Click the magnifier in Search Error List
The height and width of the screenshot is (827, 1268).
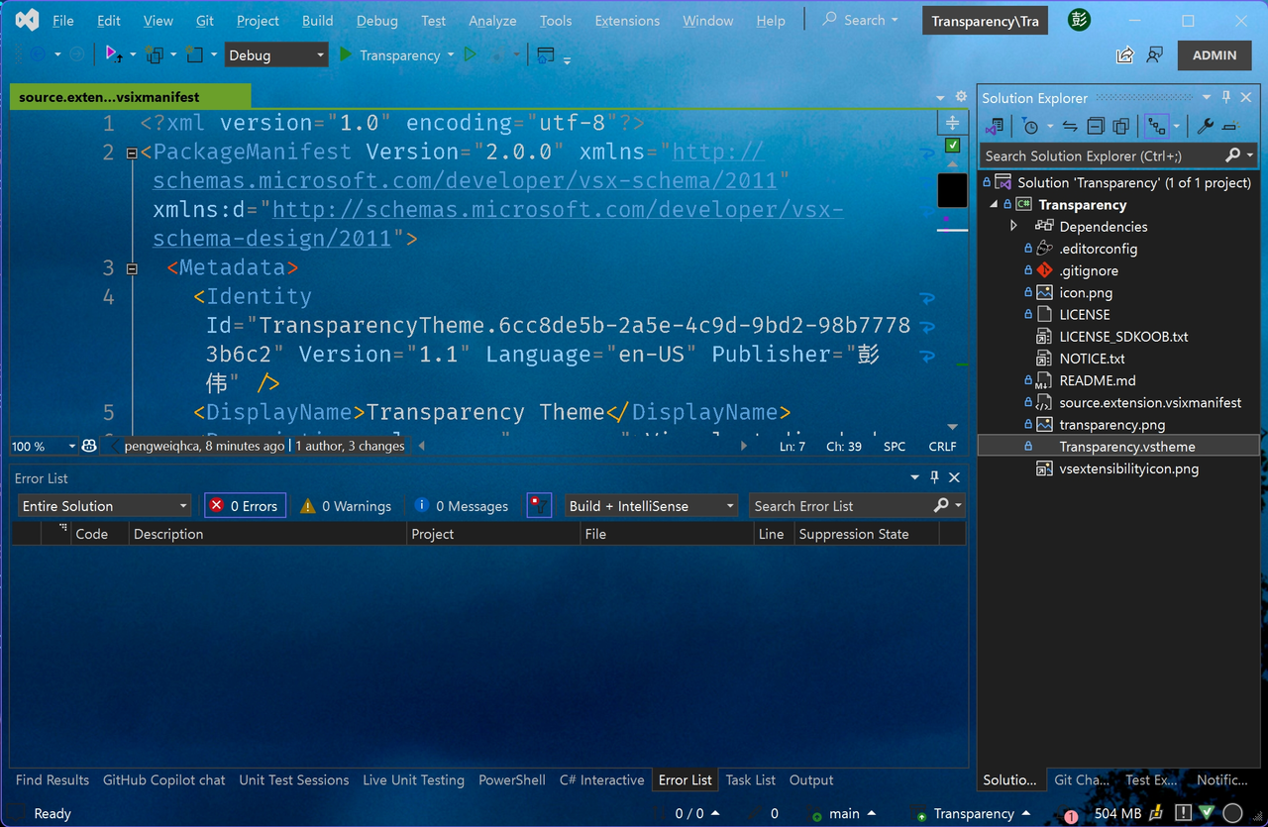pyautogui.click(x=941, y=505)
